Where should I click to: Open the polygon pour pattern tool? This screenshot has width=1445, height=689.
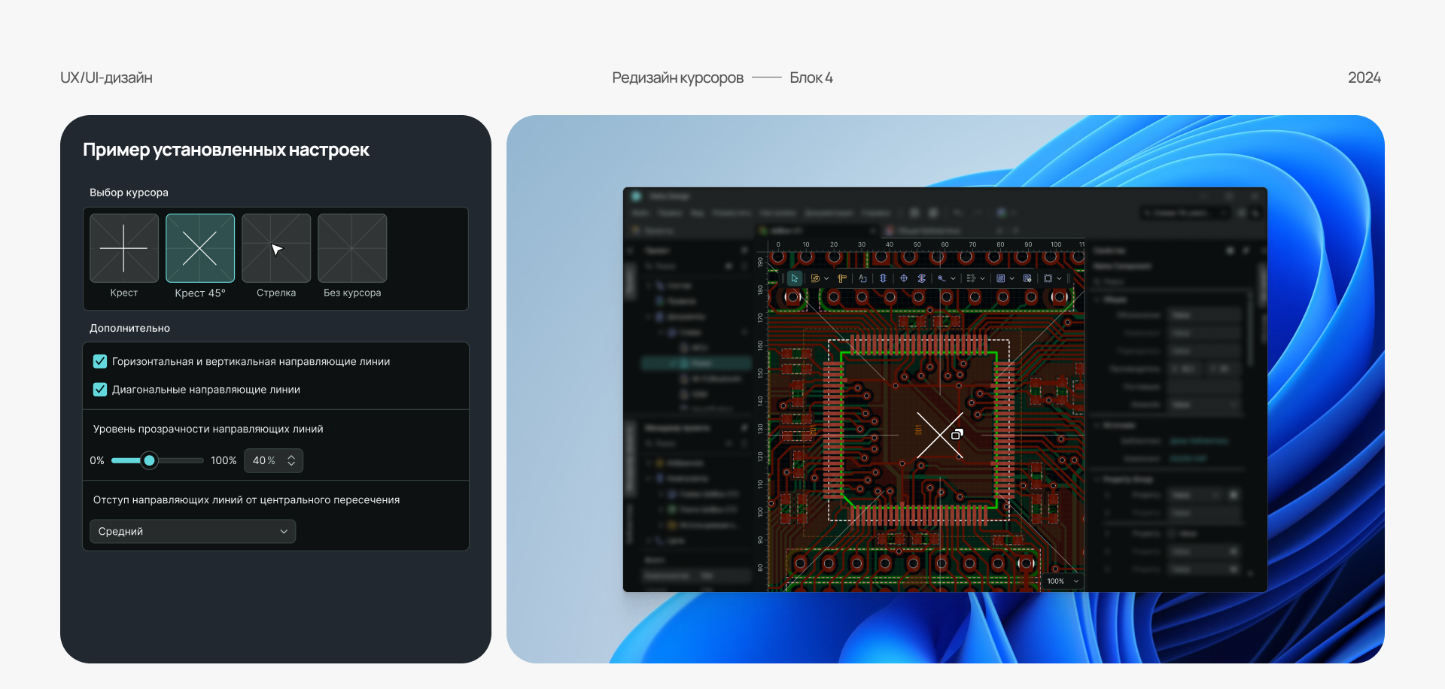click(1000, 278)
